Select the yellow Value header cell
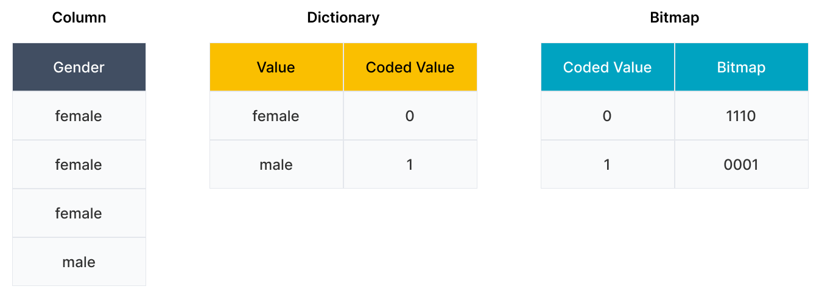The width and height of the screenshot is (819, 300). pyautogui.click(x=276, y=67)
